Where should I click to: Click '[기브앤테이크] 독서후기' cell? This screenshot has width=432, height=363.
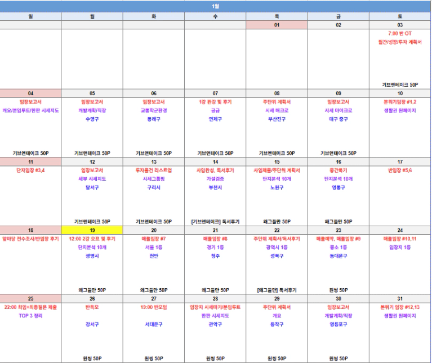[215, 222]
